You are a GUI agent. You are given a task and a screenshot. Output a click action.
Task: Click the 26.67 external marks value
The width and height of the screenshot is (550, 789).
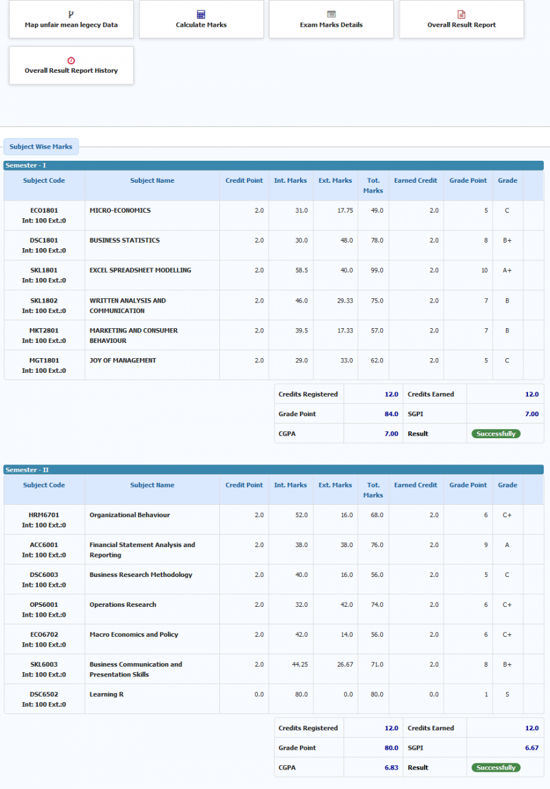(x=345, y=664)
